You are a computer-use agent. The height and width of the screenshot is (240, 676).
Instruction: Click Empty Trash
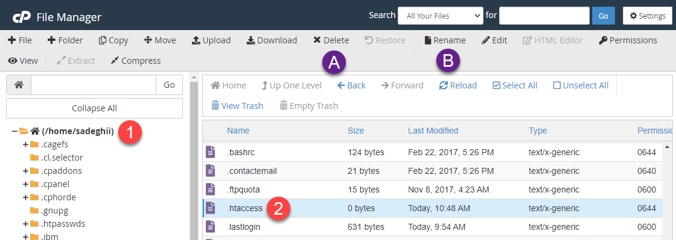(308, 106)
